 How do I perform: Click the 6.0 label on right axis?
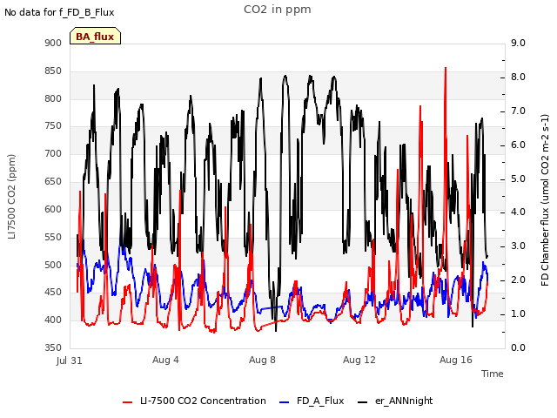pyautogui.click(x=519, y=145)
